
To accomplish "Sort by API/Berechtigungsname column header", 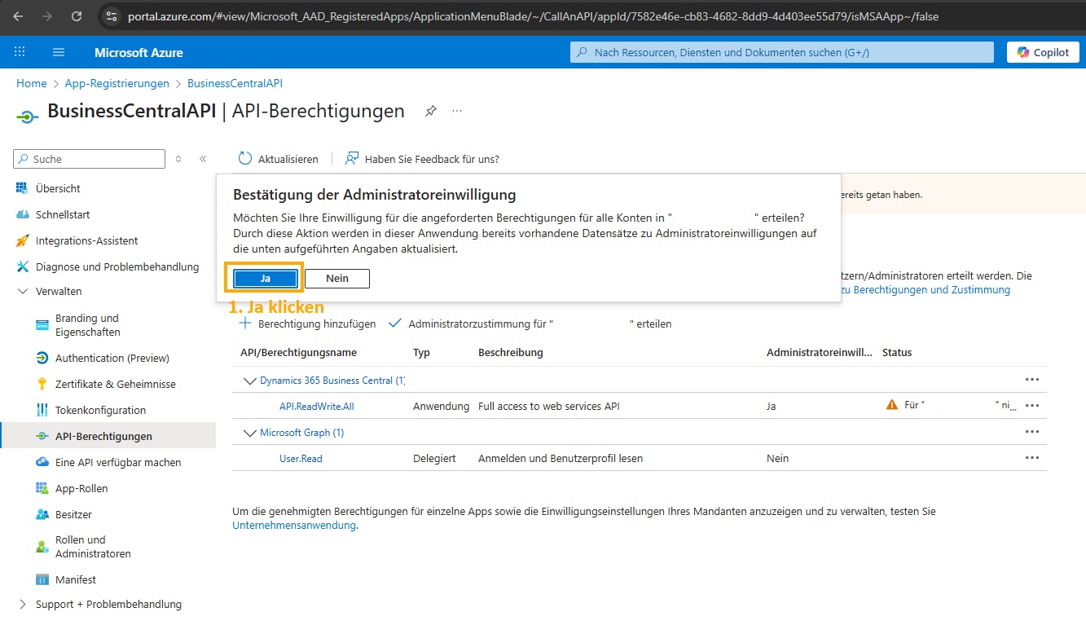I will pyautogui.click(x=298, y=353).
